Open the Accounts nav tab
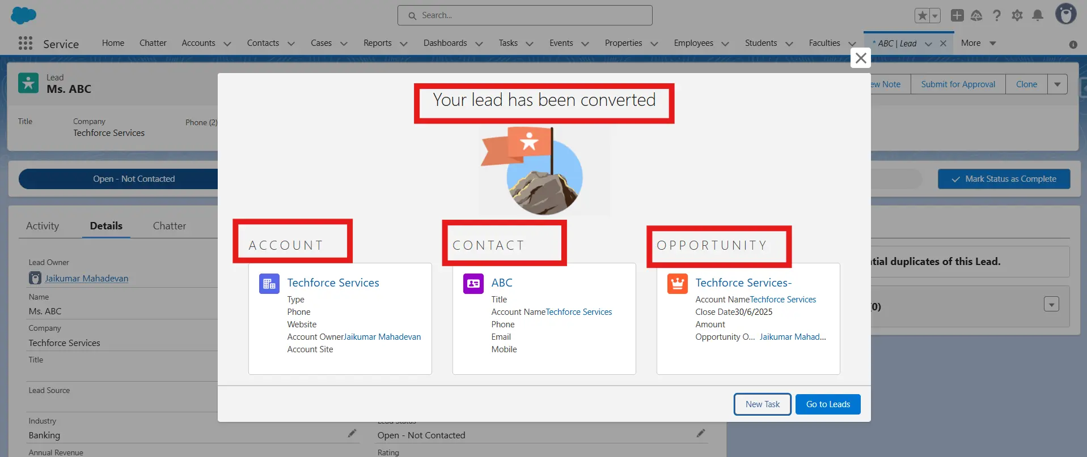The image size is (1087, 457). (198, 43)
